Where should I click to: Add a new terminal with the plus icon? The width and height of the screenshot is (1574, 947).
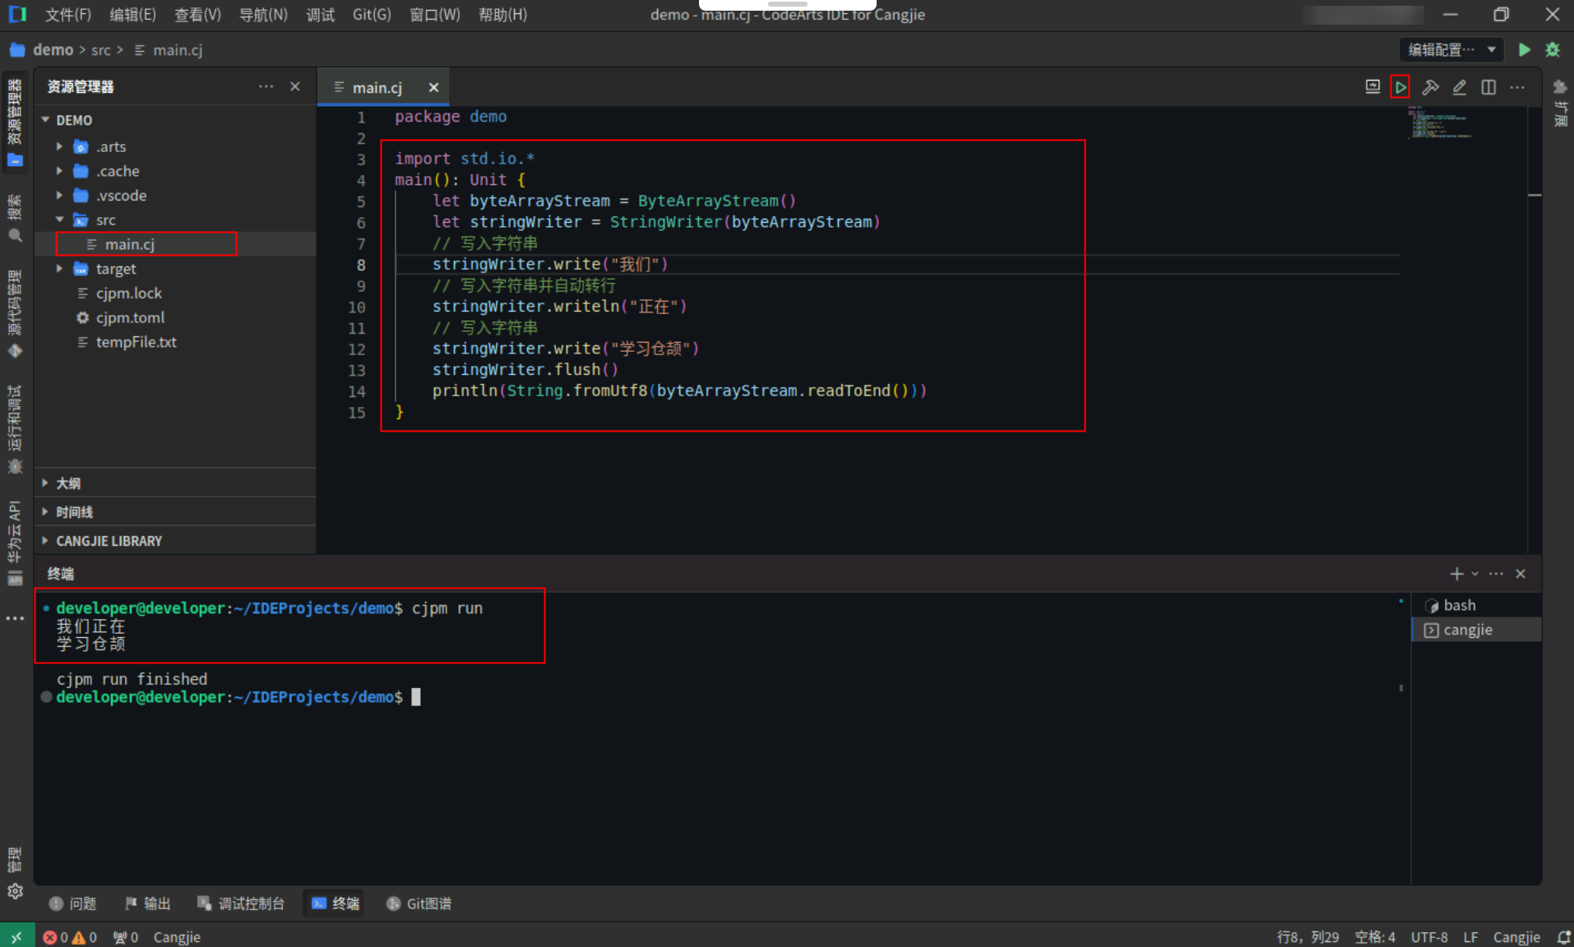(1456, 574)
